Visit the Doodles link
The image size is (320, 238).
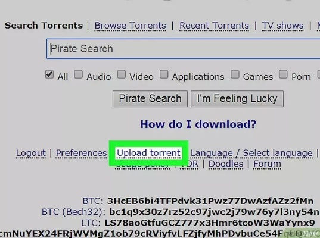tap(226, 164)
